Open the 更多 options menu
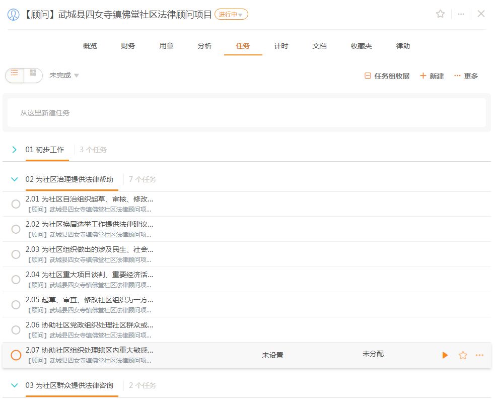Screen dimensions: 495x399 [466, 76]
